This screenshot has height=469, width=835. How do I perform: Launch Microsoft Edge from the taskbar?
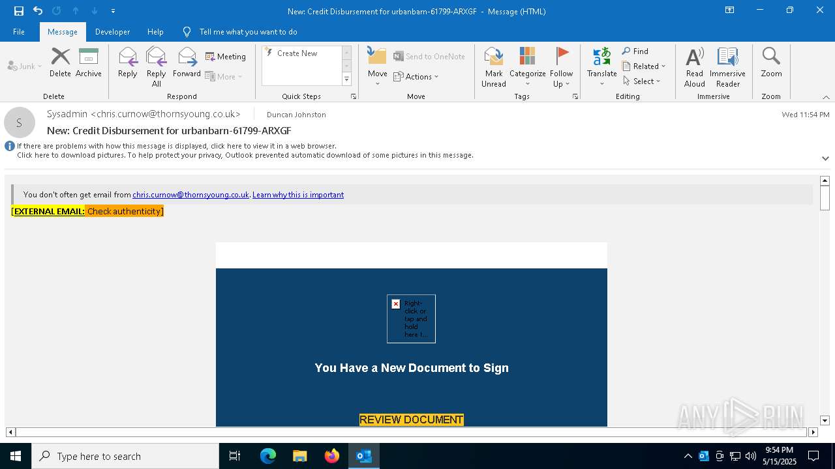(x=268, y=456)
